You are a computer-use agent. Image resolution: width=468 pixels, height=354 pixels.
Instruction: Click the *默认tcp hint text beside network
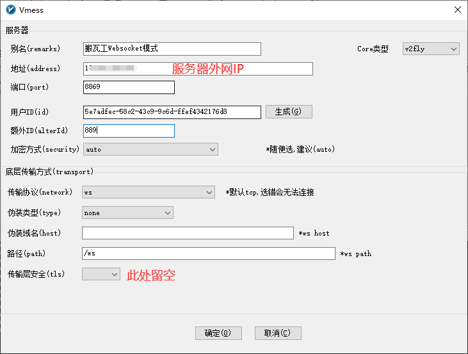270,192
